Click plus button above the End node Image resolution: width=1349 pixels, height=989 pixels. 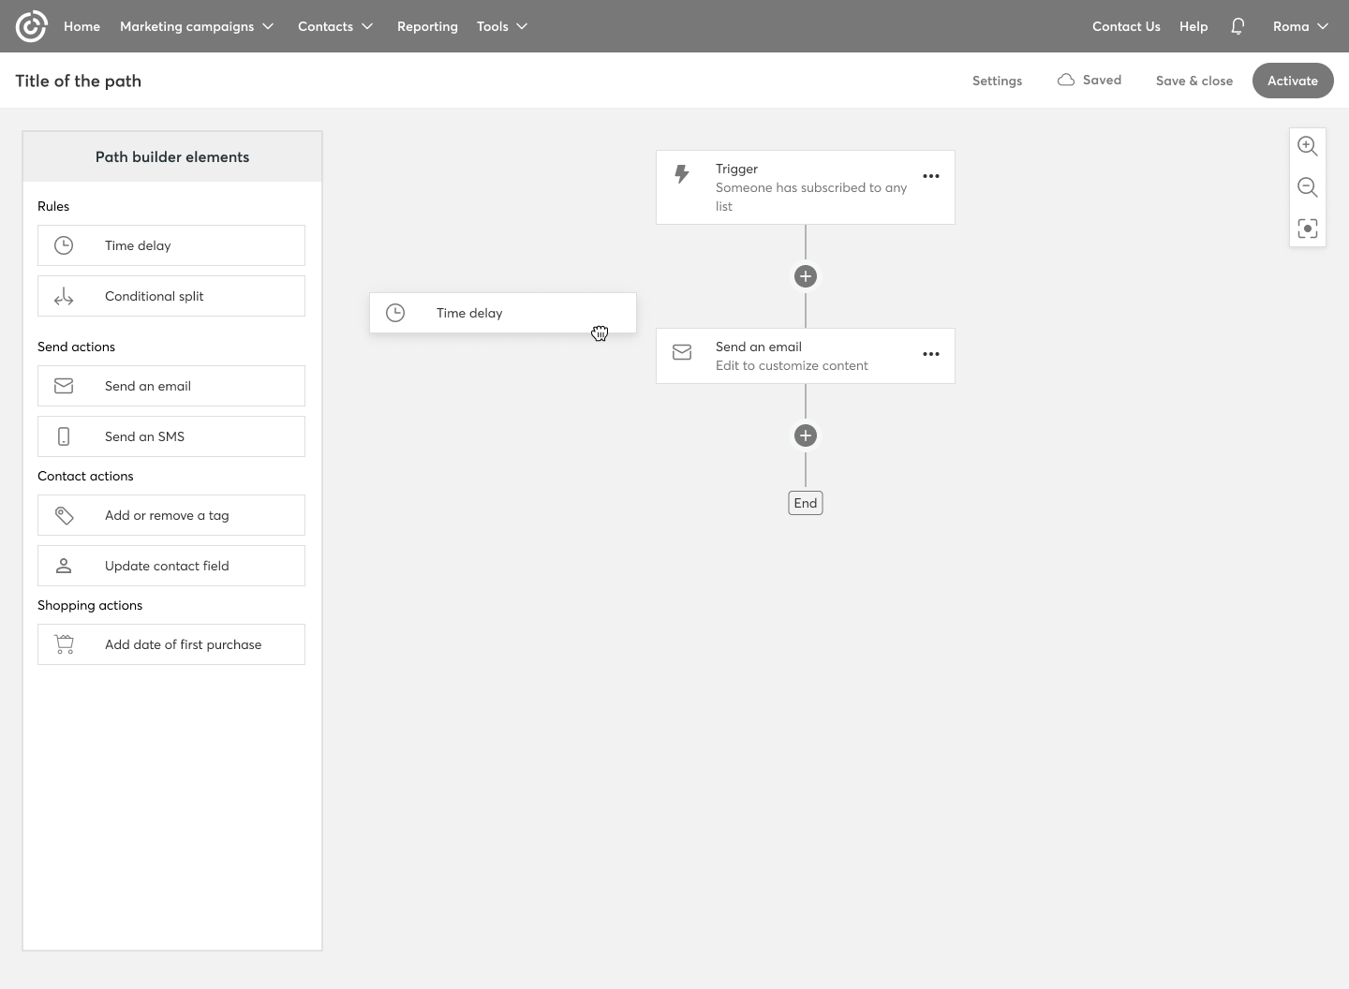coord(805,435)
